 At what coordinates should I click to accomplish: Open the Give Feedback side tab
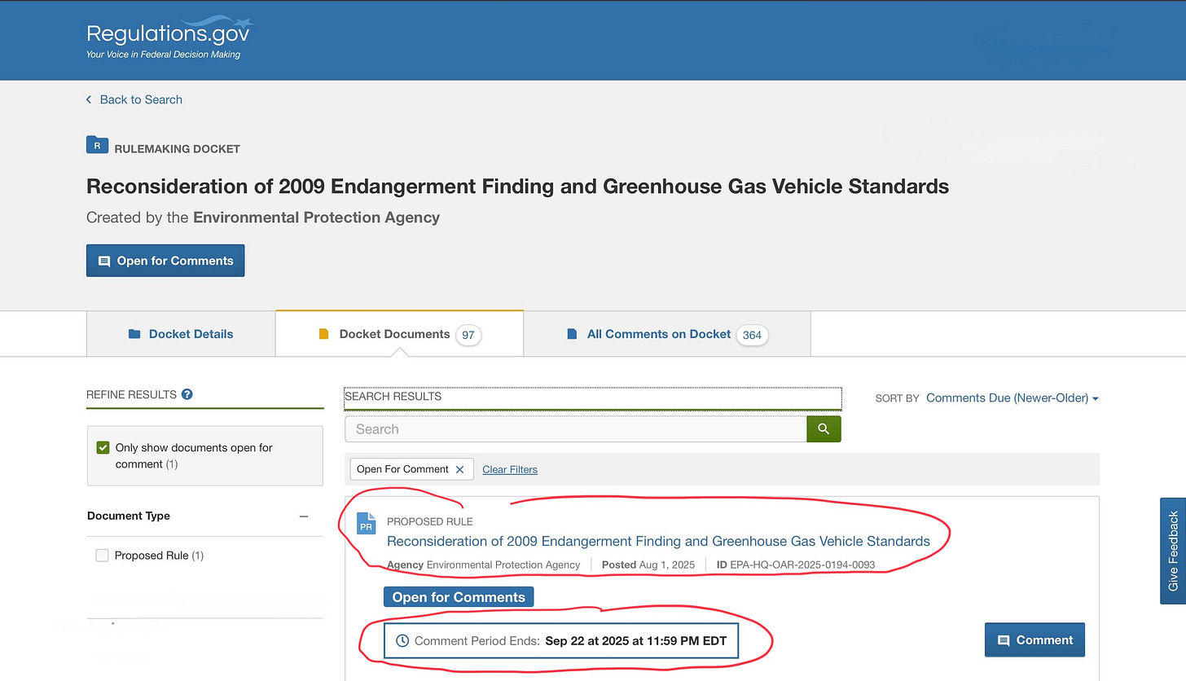pos(1173,551)
